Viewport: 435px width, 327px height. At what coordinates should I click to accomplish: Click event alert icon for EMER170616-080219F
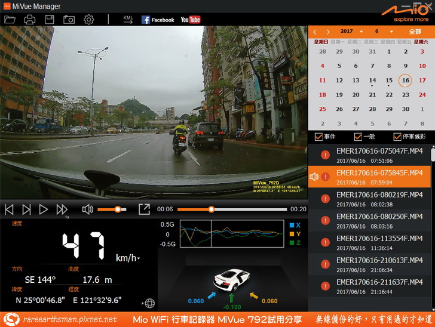325,199
